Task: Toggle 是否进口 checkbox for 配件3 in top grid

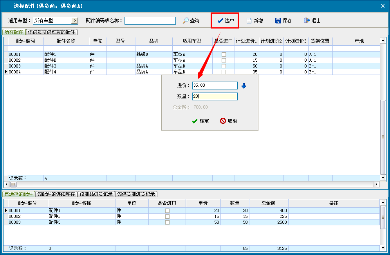Action: tap(224, 66)
